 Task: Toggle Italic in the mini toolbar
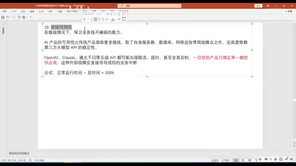pos(88,19)
